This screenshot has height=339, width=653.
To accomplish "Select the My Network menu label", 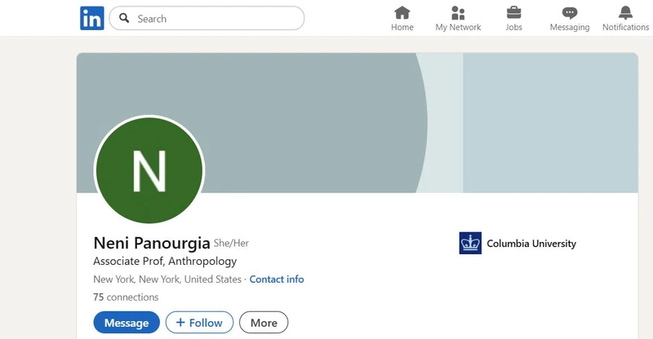I will (x=458, y=27).
